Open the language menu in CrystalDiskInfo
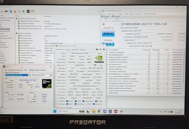Image resolution: width=189 pixels, height=129 pixels. tap(150, 14)
